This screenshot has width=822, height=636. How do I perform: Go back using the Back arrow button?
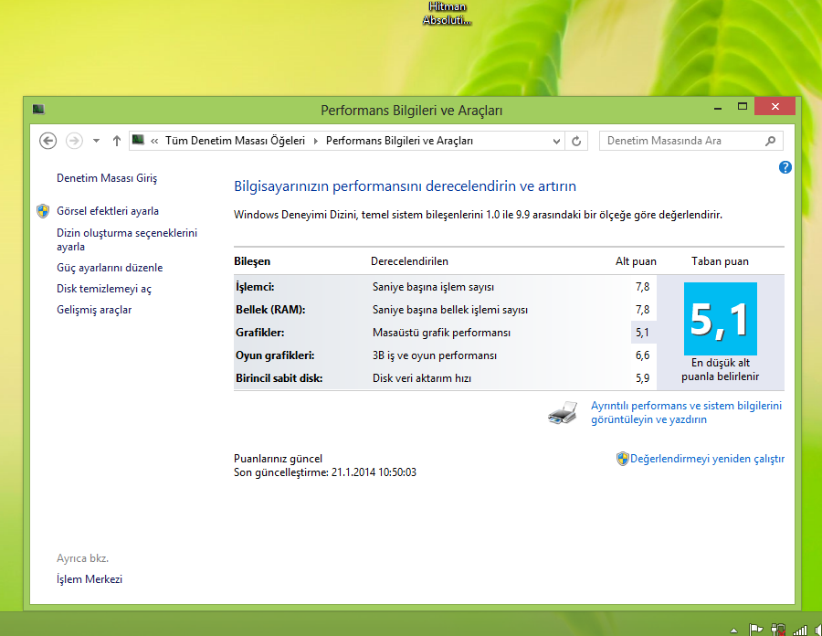[47, 141]
